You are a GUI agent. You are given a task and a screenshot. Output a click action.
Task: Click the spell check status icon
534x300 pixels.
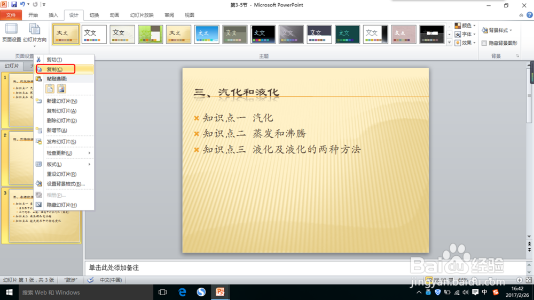click(x=91, y=280)
